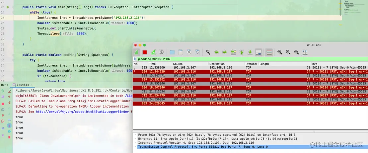Reload the capture file in Wireshark
The height and width of the screenshot is (153, 368).
[x=197, y=52]
